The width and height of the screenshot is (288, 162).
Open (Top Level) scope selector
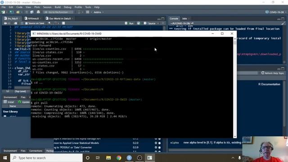coord(21,91)
